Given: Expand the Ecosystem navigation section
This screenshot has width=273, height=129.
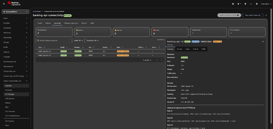Looking at the screenshot, I should click(x=15, y=28).
